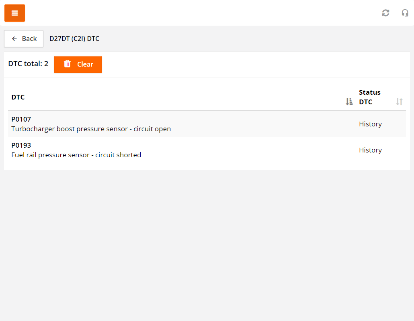Click the turbocharger boost pressure sensor description
This screenshot has width=414, height=321.
(91, 129)
